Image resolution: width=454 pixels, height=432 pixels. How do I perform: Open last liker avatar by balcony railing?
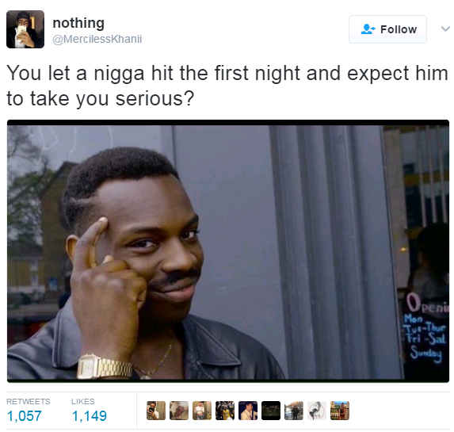340,411
